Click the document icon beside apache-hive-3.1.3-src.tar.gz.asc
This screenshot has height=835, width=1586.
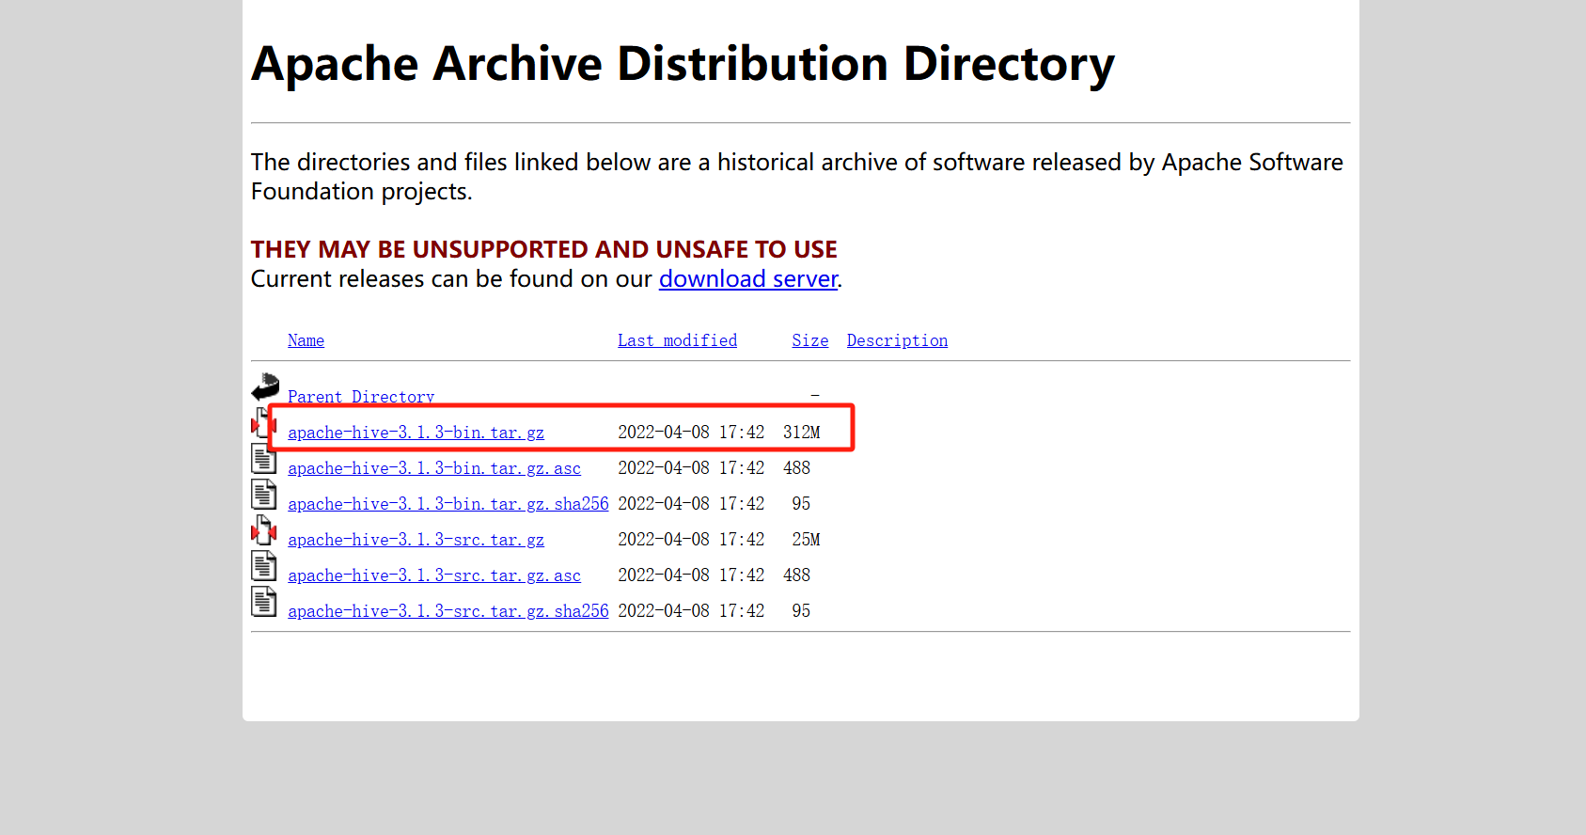[264, 565]
